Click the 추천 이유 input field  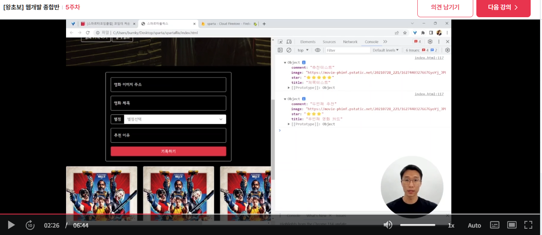point(168,135)
